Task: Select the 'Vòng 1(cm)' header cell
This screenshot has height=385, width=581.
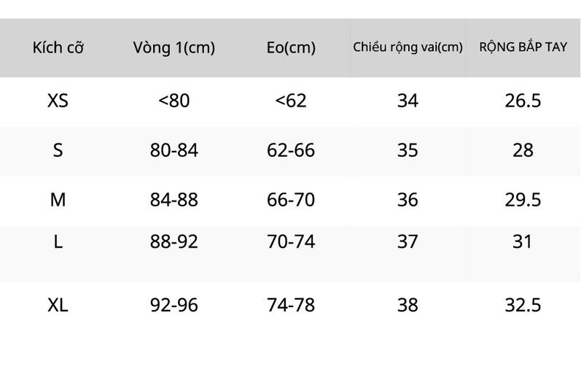Action: click(x=174, y=48)
